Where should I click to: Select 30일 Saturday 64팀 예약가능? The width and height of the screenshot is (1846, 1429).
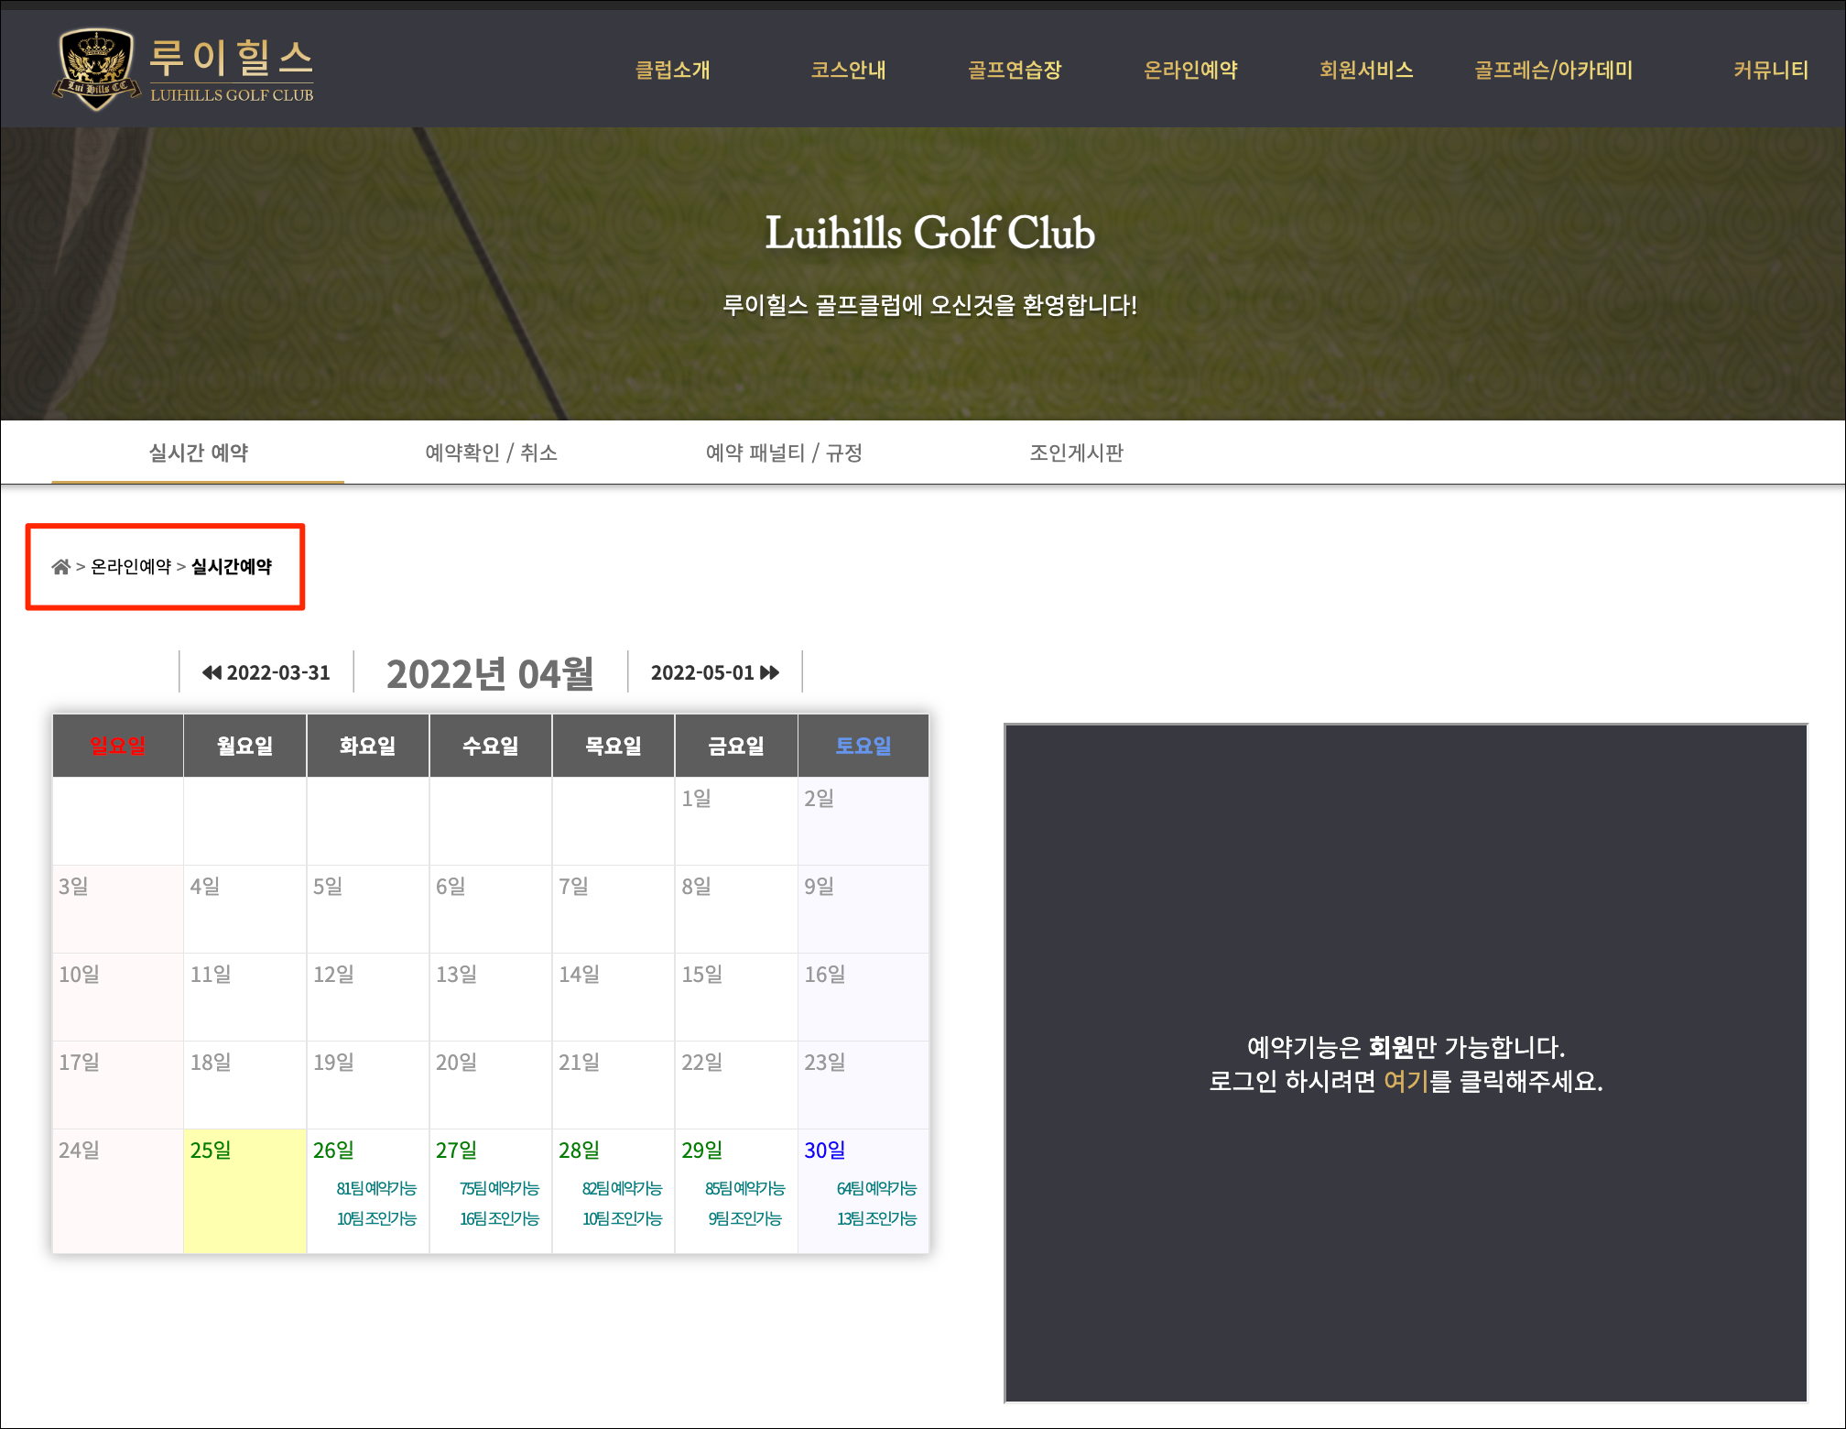[x=876, y=1188]
